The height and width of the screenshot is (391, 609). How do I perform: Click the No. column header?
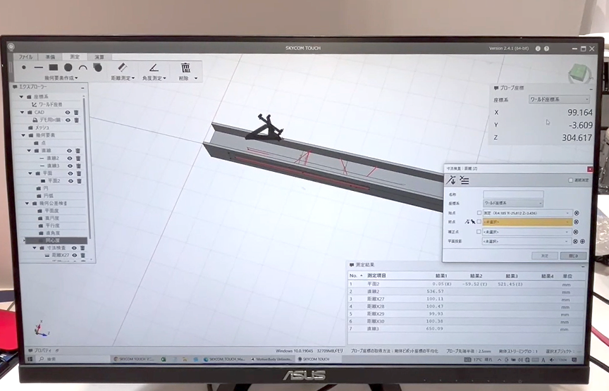coord(356,275)
